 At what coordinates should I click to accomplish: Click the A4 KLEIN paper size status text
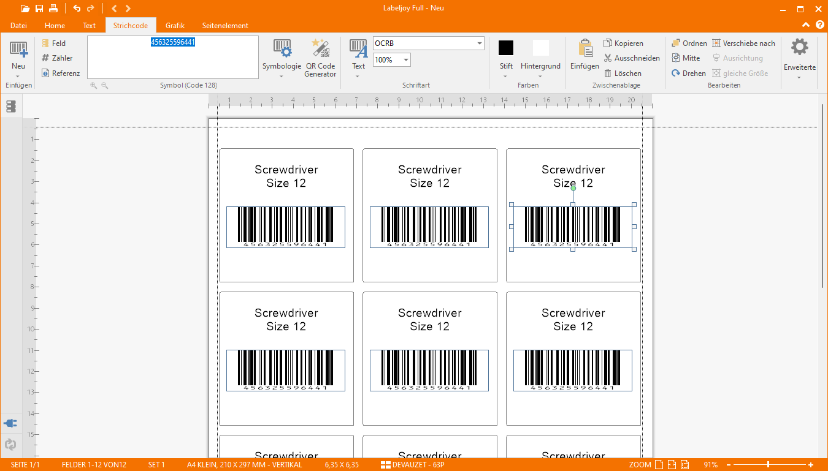[x=245, y=465]
